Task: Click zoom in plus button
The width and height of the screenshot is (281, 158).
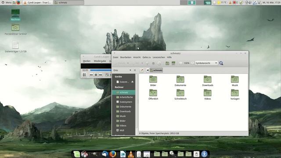Action: coord(192,63)
